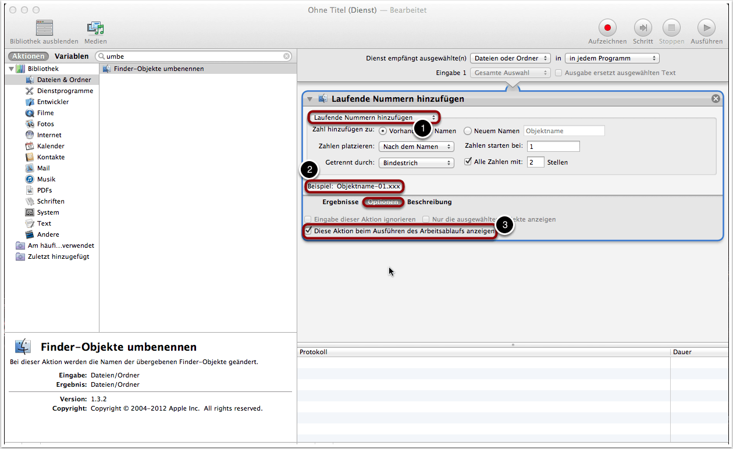
Task: Uncheck the Alle Zahlen mit checkbox
Action: [468, 162]
